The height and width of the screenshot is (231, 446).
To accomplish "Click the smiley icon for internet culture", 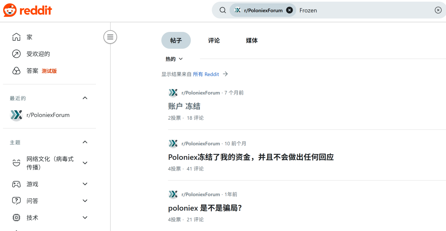I will pos(16,163).
